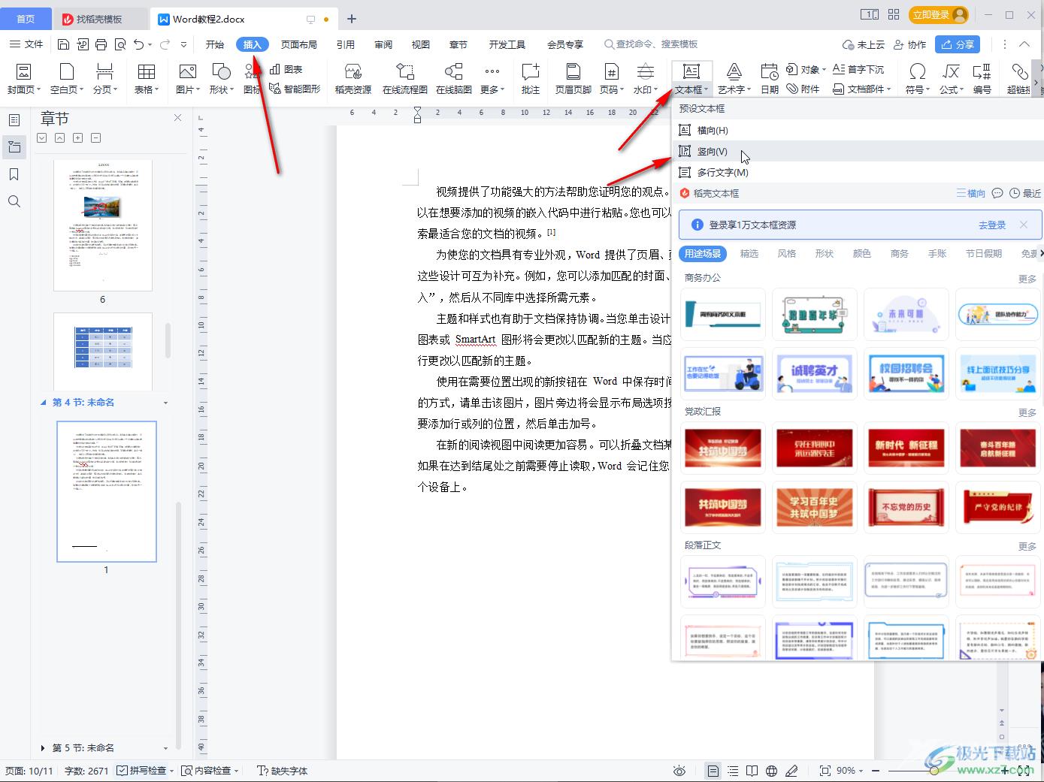The width and height of the screenshot is (1044, 782).
Task: Insert a blank page (空白页)
Action: (x=66, y=79)
